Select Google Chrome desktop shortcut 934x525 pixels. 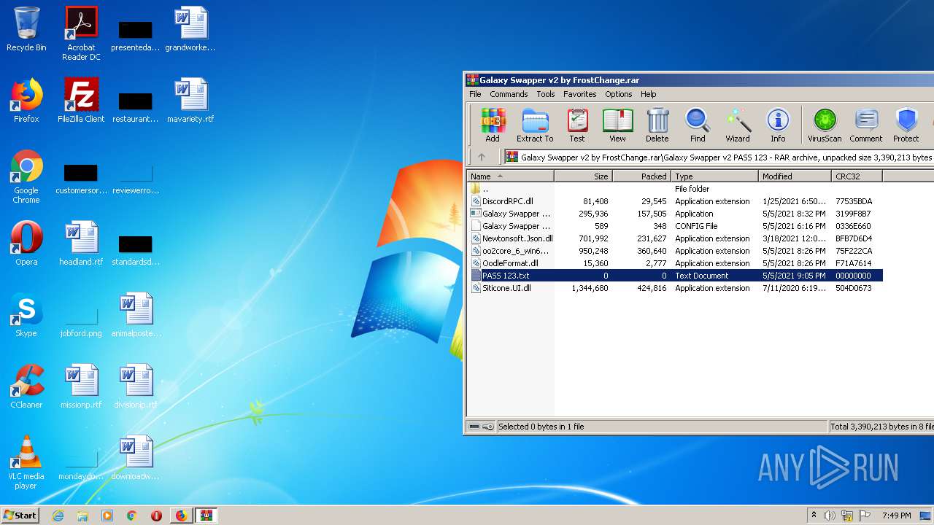click(26, 177)
